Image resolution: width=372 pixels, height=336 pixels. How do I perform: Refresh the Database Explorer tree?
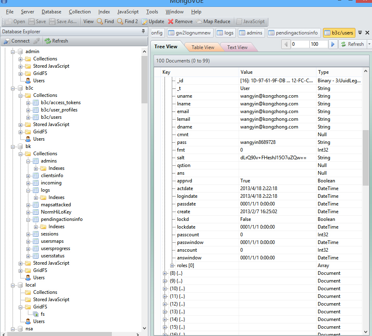tap(56, 41)
